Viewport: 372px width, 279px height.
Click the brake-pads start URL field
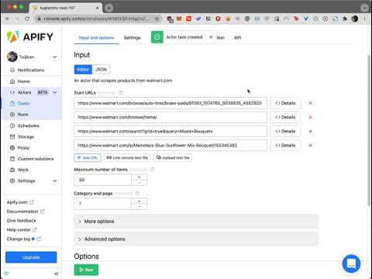tap(170, 103)
